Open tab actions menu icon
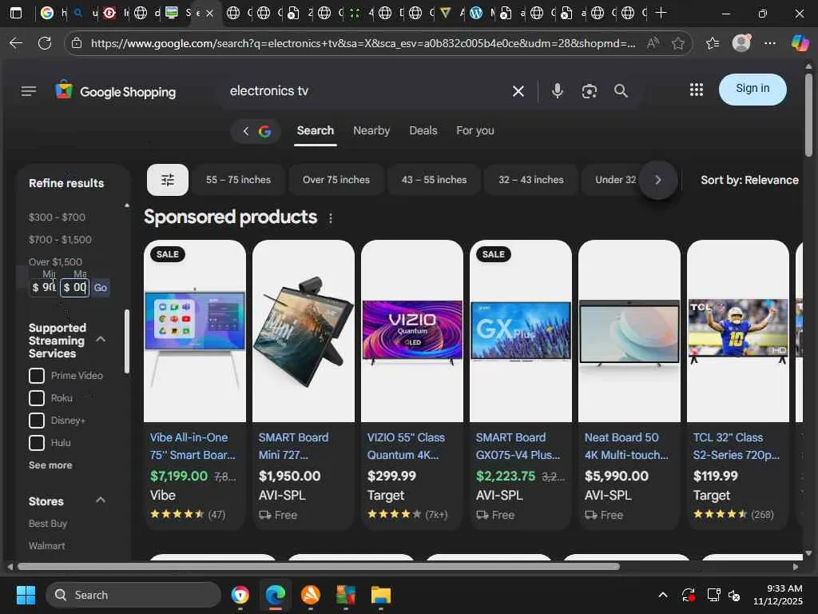The image size is (818, 614). 16,13
